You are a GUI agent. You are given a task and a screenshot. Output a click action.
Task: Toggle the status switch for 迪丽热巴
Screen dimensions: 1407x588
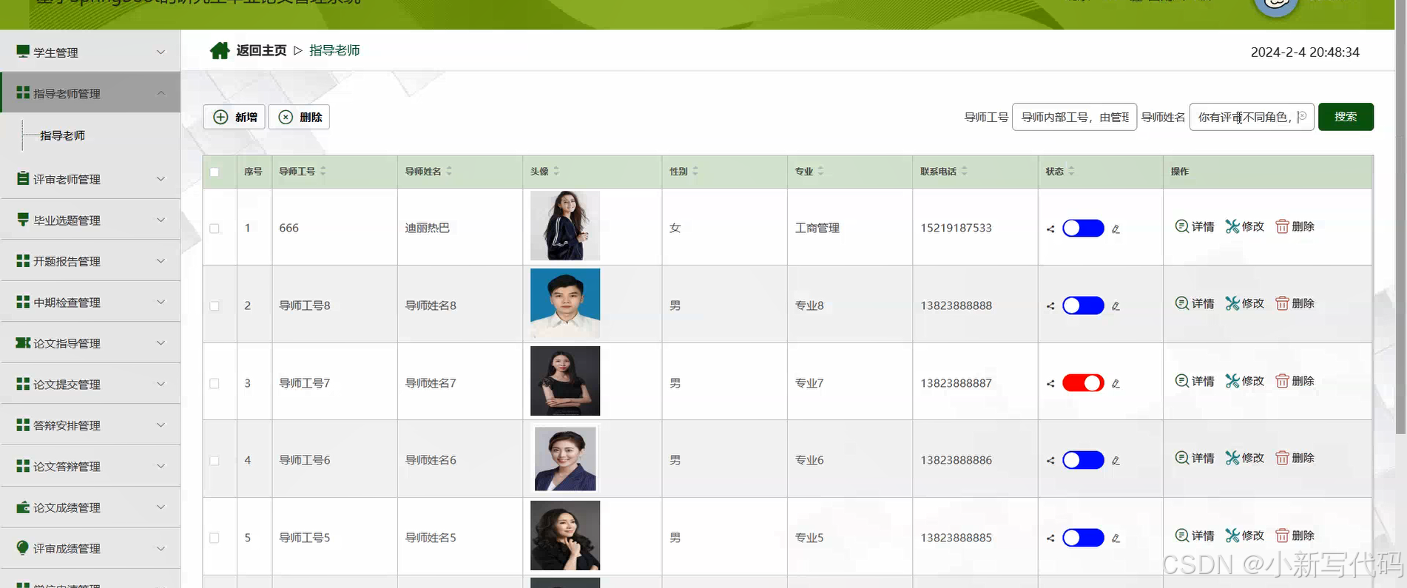(1083, 228)
